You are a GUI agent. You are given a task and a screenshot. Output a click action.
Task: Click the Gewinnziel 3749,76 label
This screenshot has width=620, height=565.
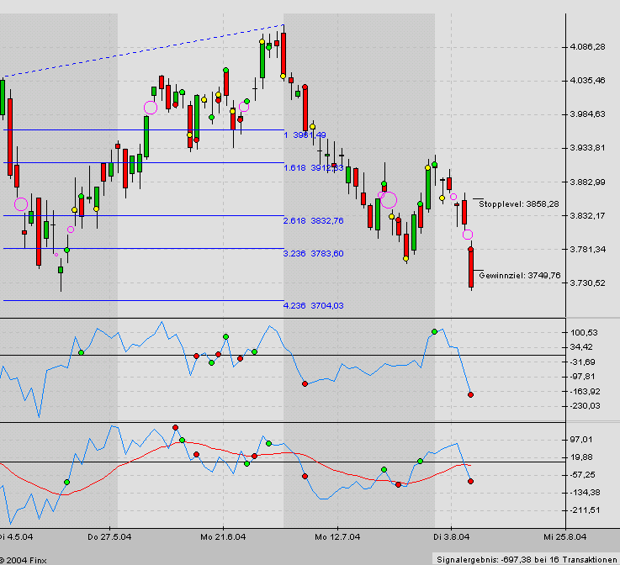(519, 275)
